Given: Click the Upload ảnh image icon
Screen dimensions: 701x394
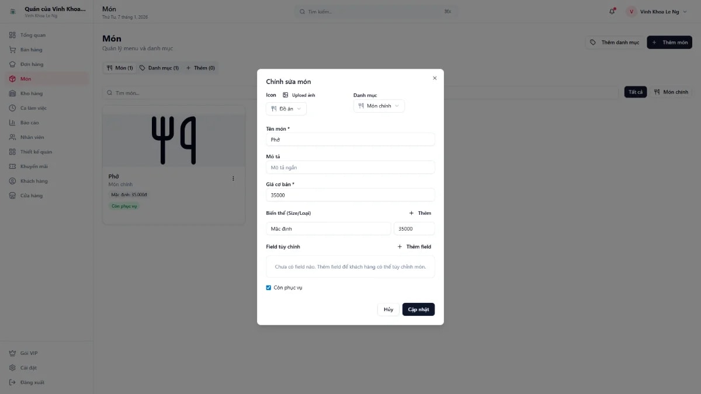Looking at the screenshot, I should pos(286,95).
